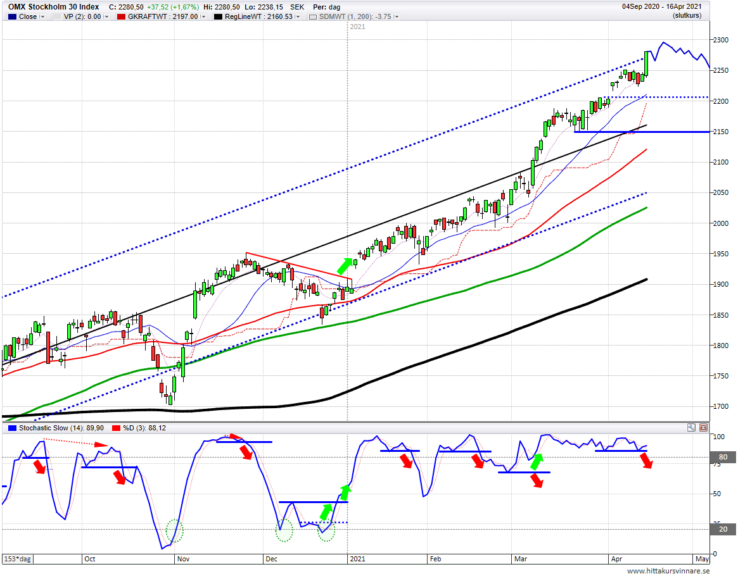
Task: Click the May label on time axis
Action: tap(703, 559)
